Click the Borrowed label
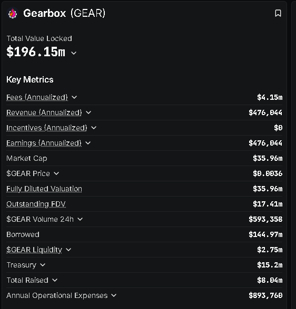 point(23,234)
